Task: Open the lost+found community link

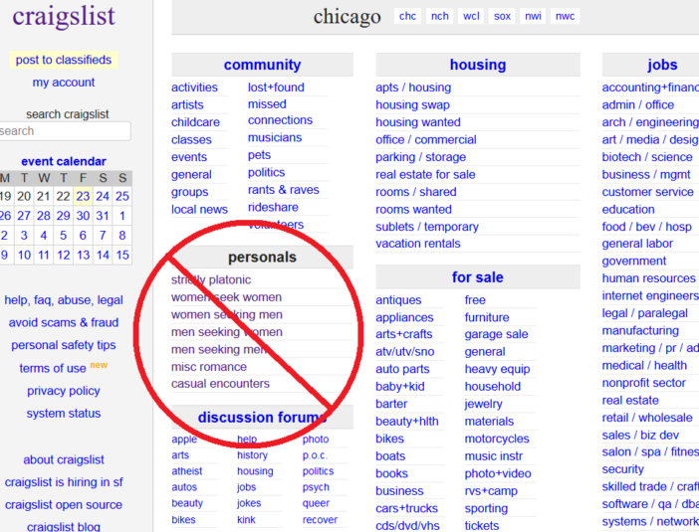Action: (276, 88)
